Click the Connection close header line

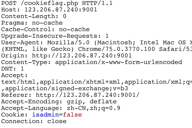tap(34, 121)
